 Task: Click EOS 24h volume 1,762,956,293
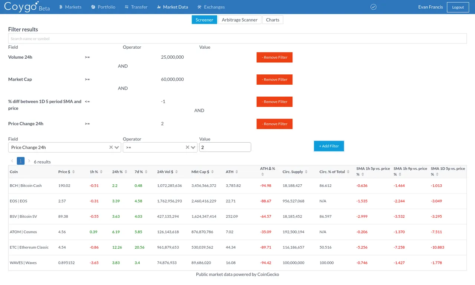click(170, 201)
